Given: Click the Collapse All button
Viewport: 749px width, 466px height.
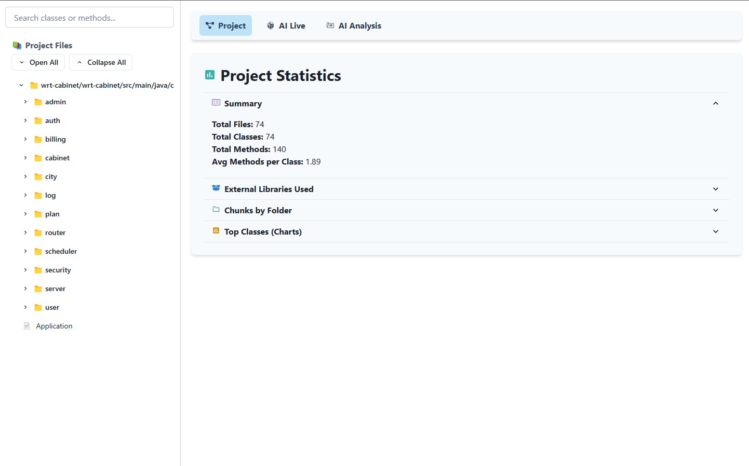Looking at the screenshot, I should coord(101,62).
